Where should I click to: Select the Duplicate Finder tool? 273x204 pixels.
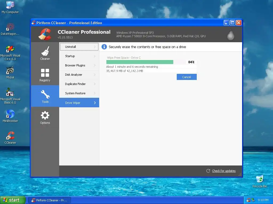(x=79, y=84)
